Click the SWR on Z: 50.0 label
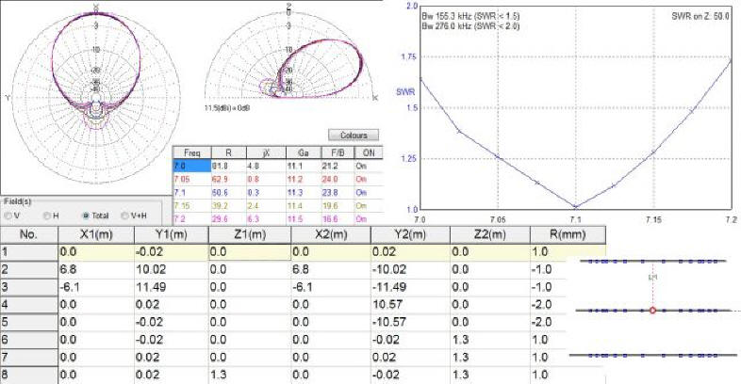This screenshot has width=741, height=384. tap(700, 16)
